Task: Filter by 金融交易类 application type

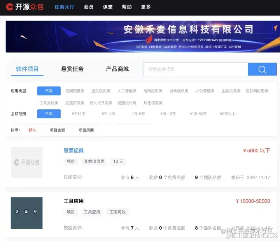Action: pyautogui.click(x=231, y=91)
